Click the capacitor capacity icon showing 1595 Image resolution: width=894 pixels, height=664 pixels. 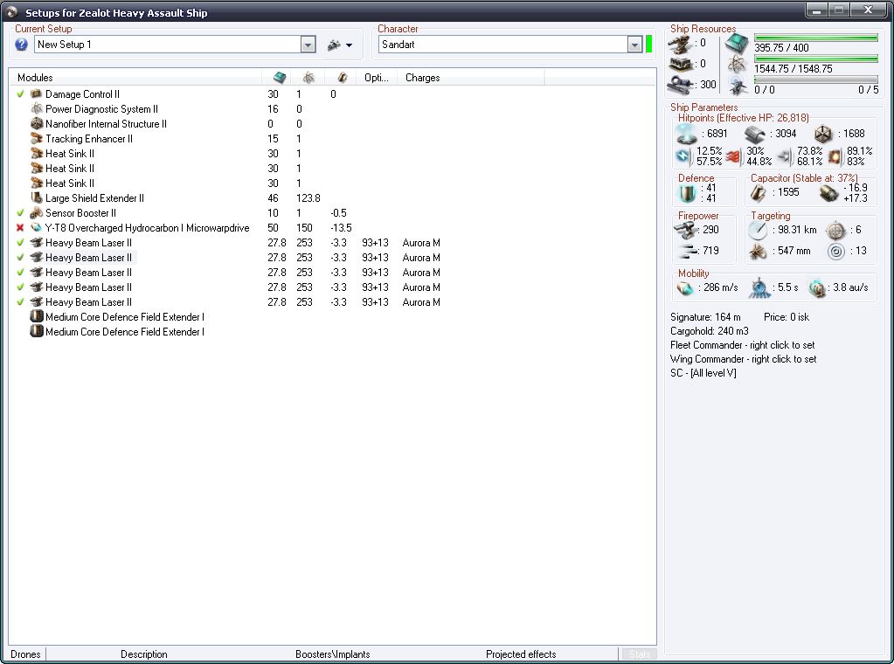click(759, 192)
